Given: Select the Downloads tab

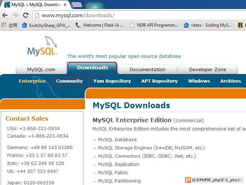Looking at the screenshot, I should point(92,68).
